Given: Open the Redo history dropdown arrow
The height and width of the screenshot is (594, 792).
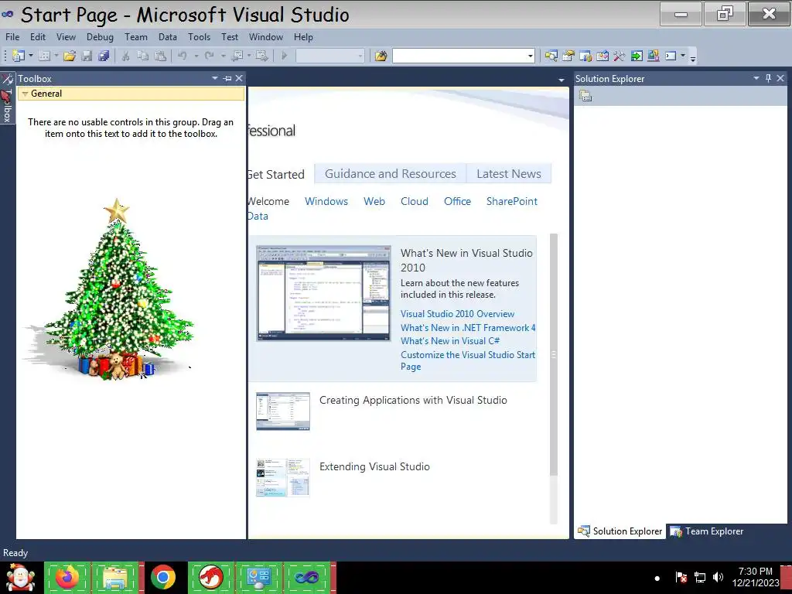Looking at the screenshot, I should [223, 56].
